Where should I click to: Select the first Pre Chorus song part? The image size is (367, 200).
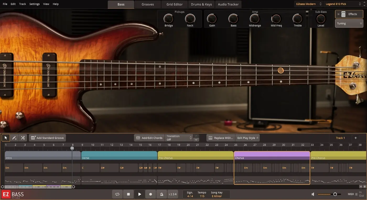pos(196,155)
